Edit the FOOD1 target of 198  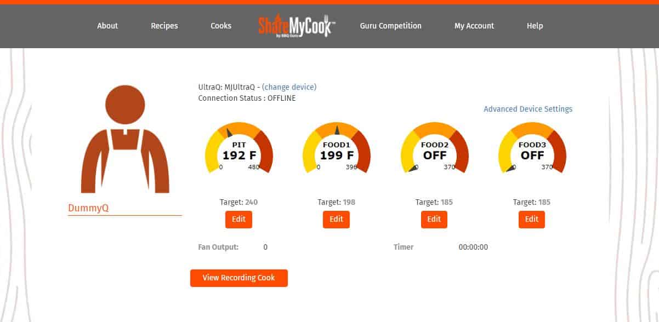point(336,219)
